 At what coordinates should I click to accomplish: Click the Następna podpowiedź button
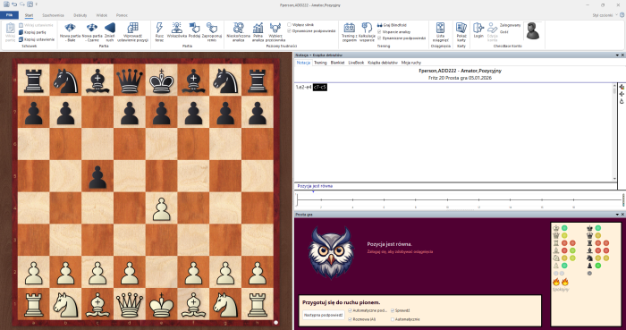[324, 315]
